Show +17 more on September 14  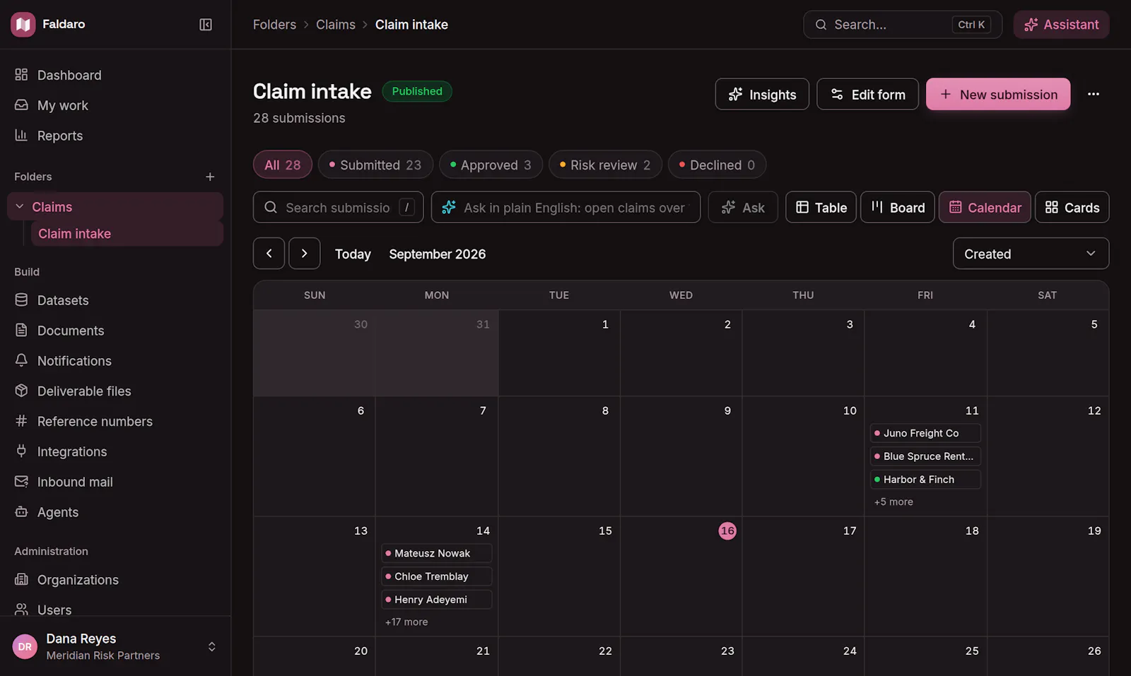(406, 622)
